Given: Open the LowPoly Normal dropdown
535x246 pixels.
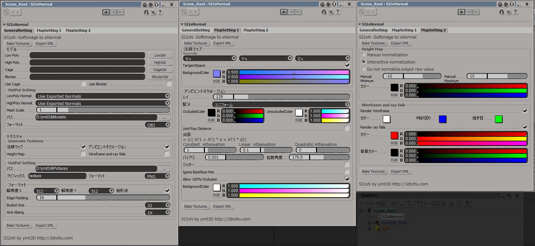Looking at the screenshot, I should tap(103, 96).
